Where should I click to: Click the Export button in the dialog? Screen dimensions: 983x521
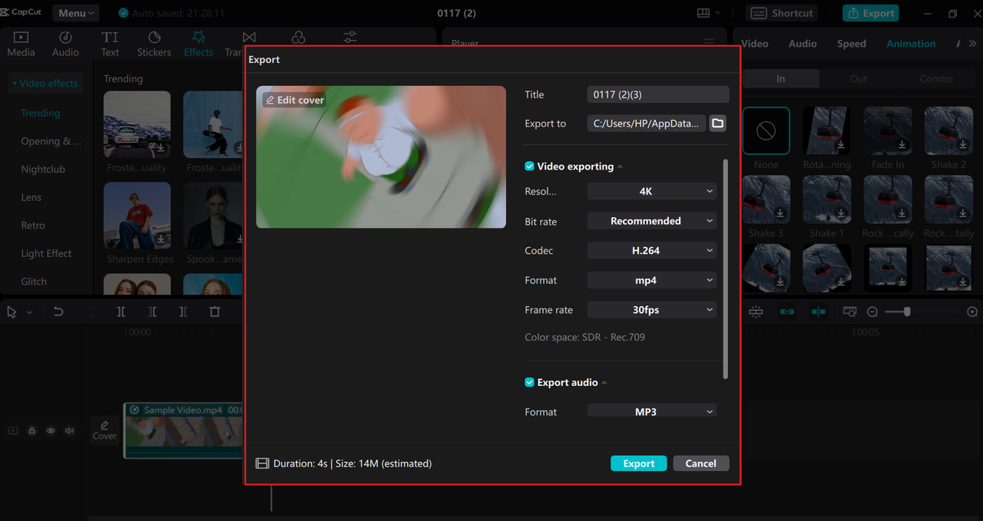[639, 463]
